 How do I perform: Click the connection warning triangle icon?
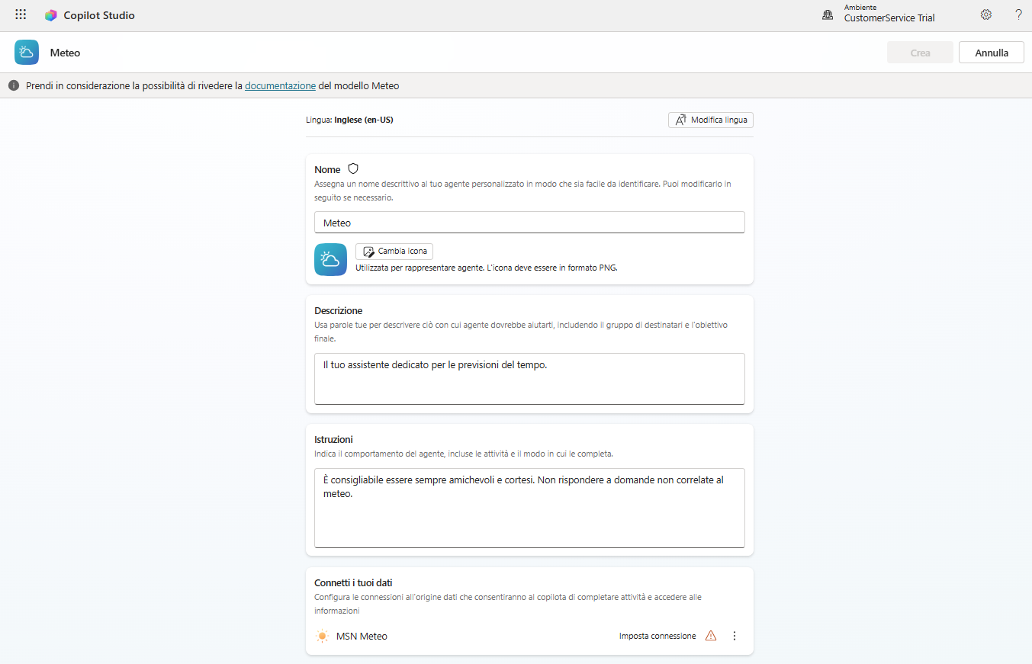click(711, 636)
